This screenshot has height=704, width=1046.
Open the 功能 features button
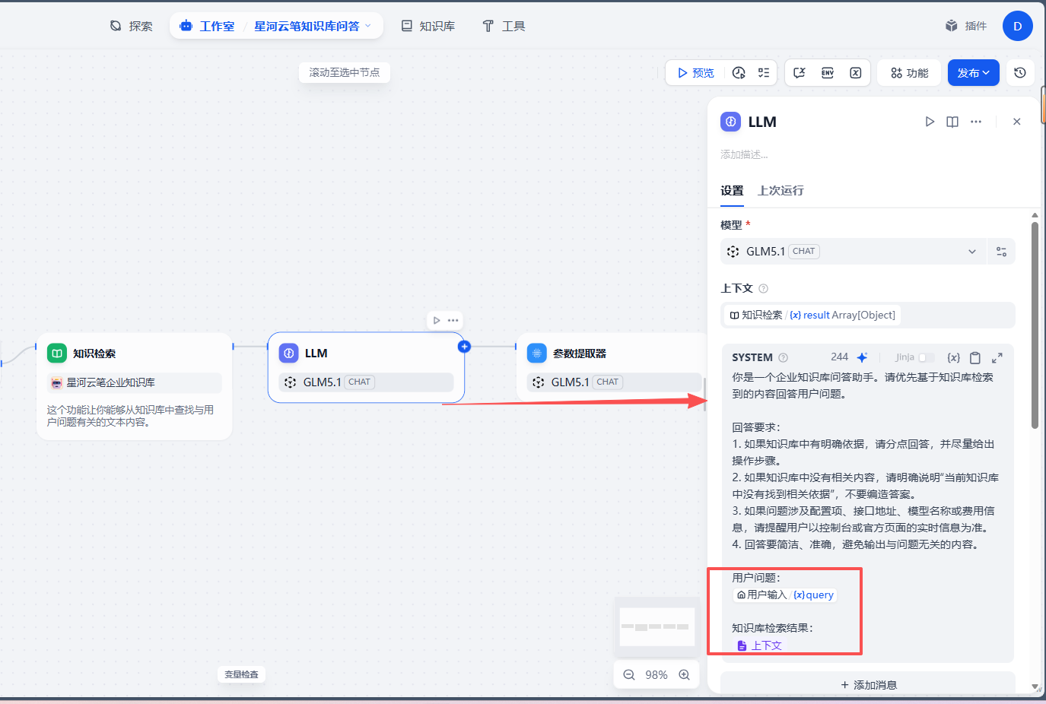909,73
